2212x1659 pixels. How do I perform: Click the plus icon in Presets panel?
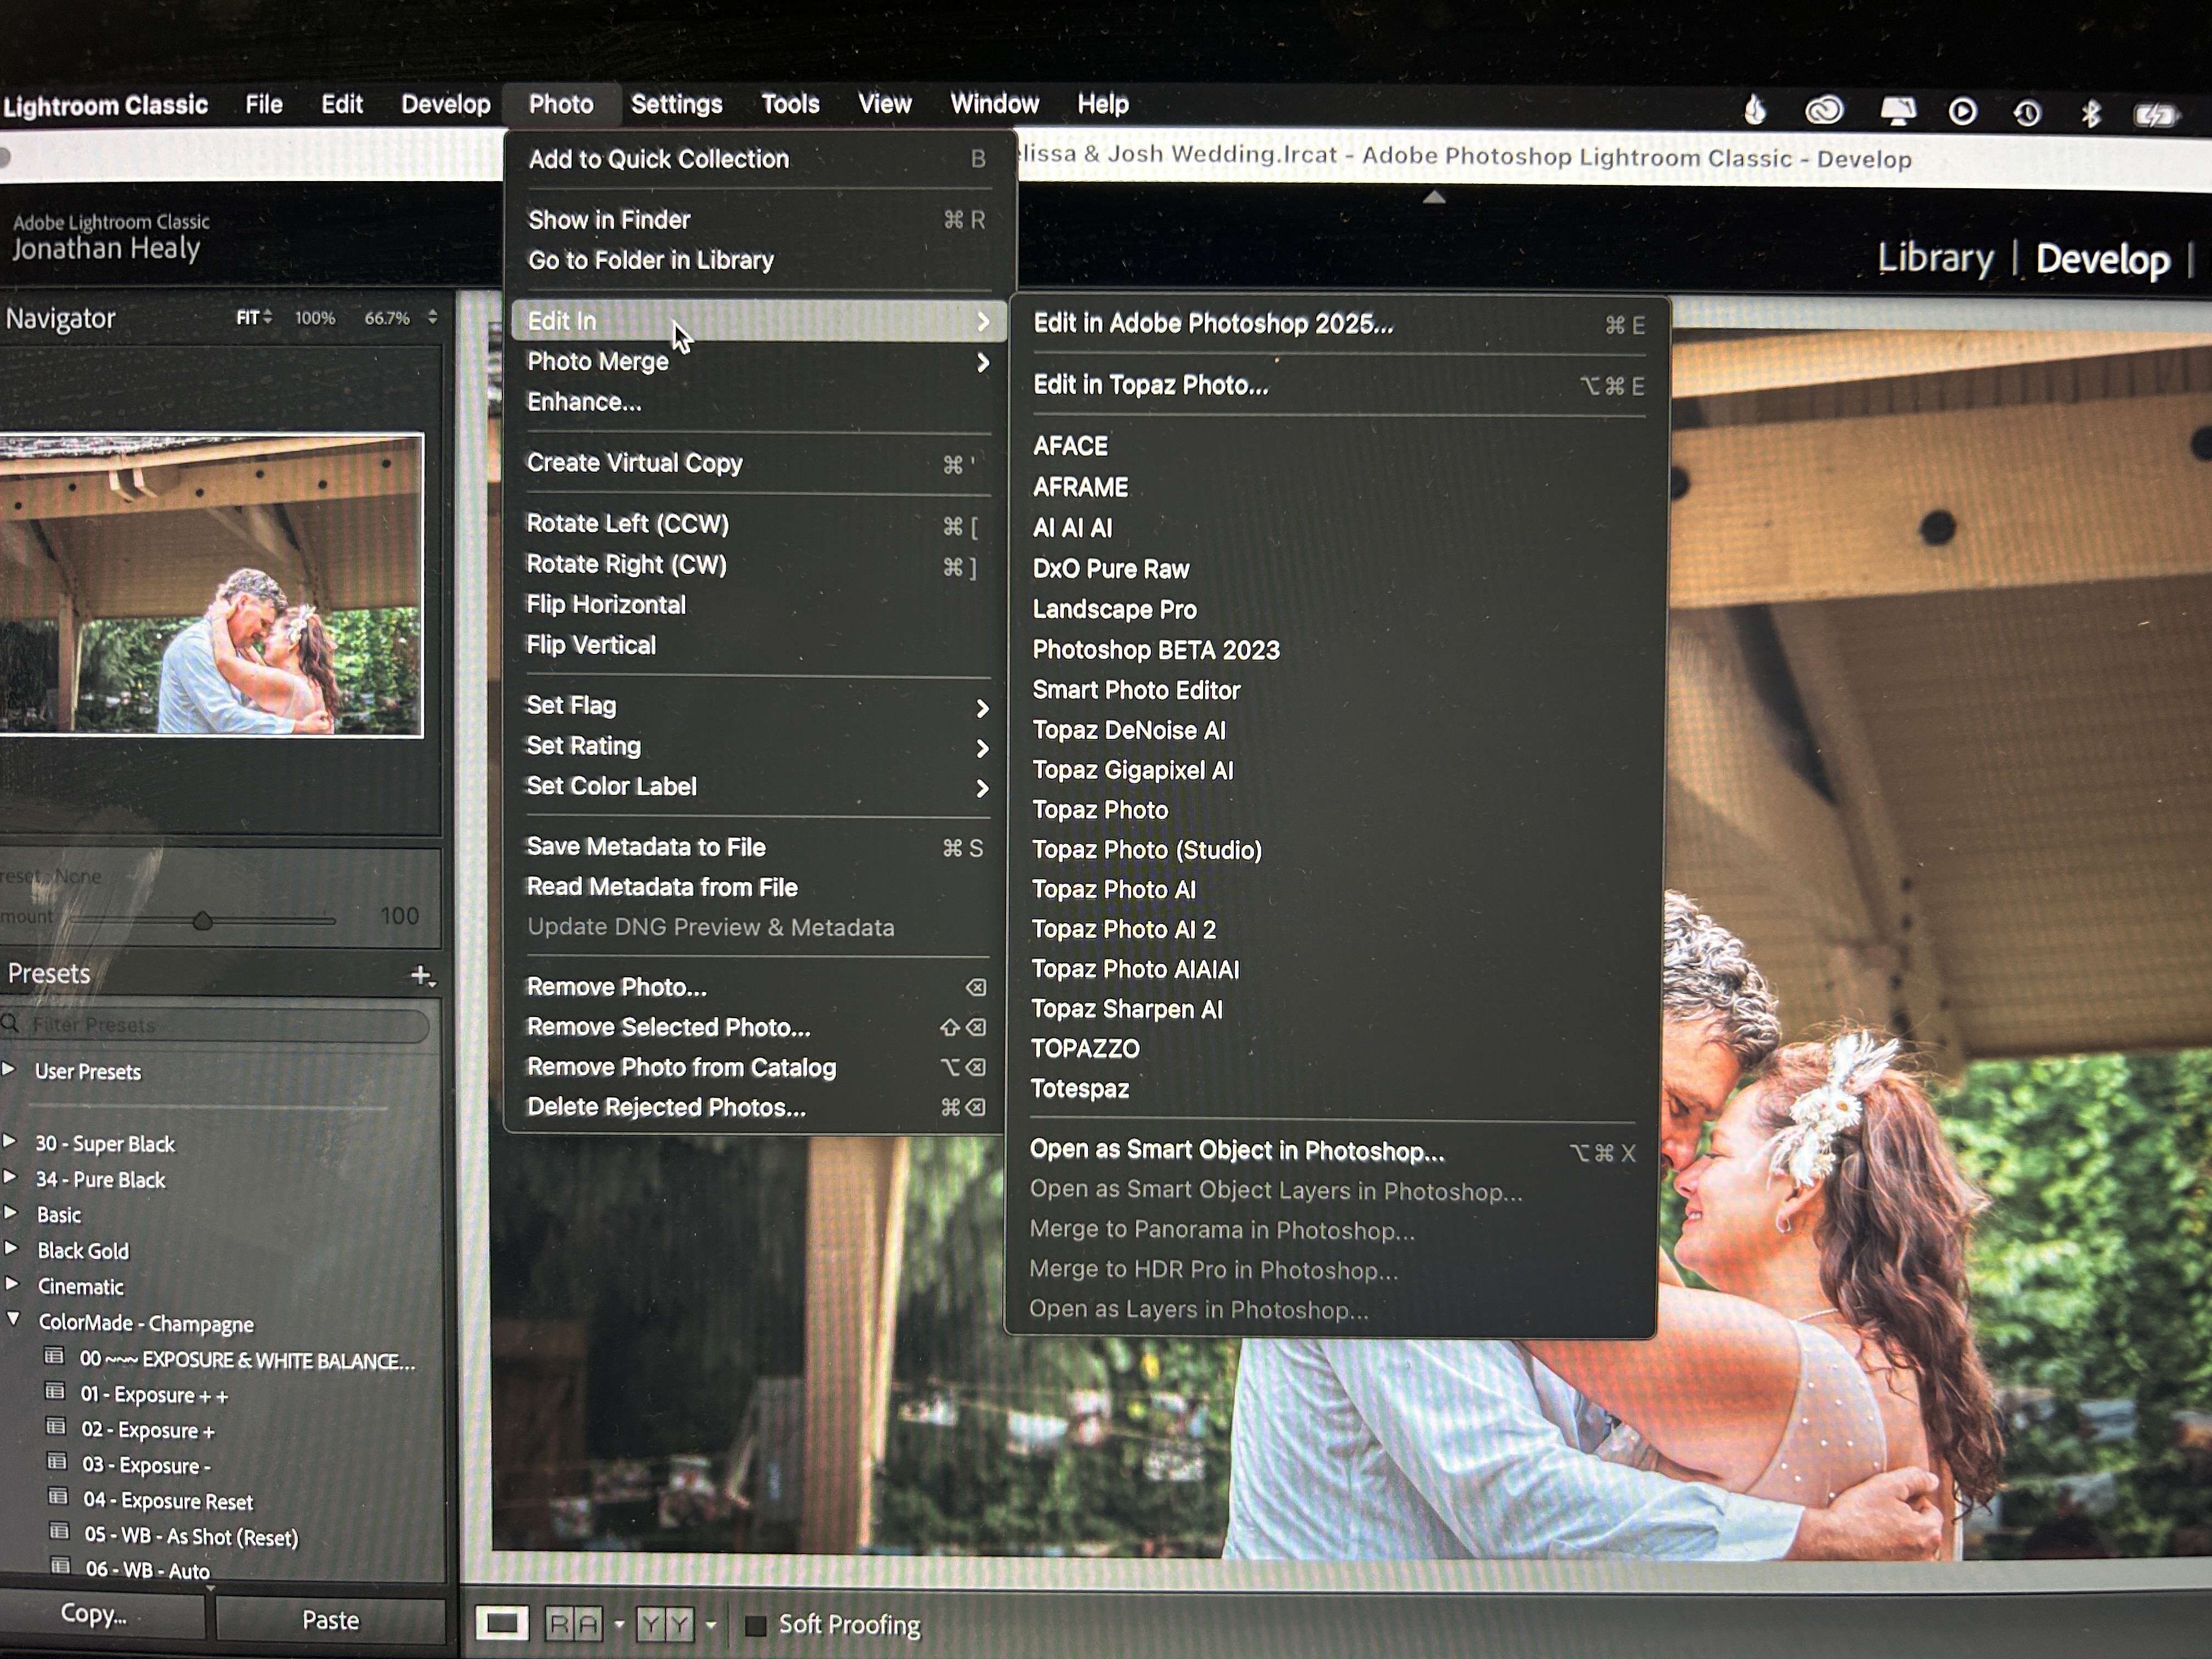[421, 975]
